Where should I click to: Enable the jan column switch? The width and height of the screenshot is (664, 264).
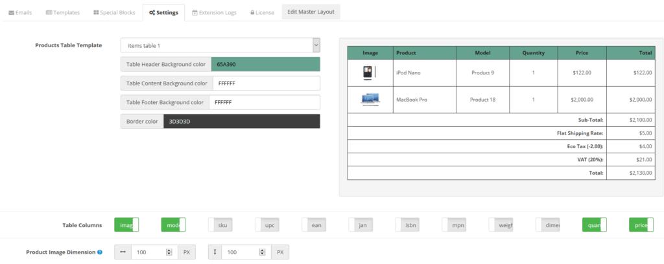coord(361,225)
